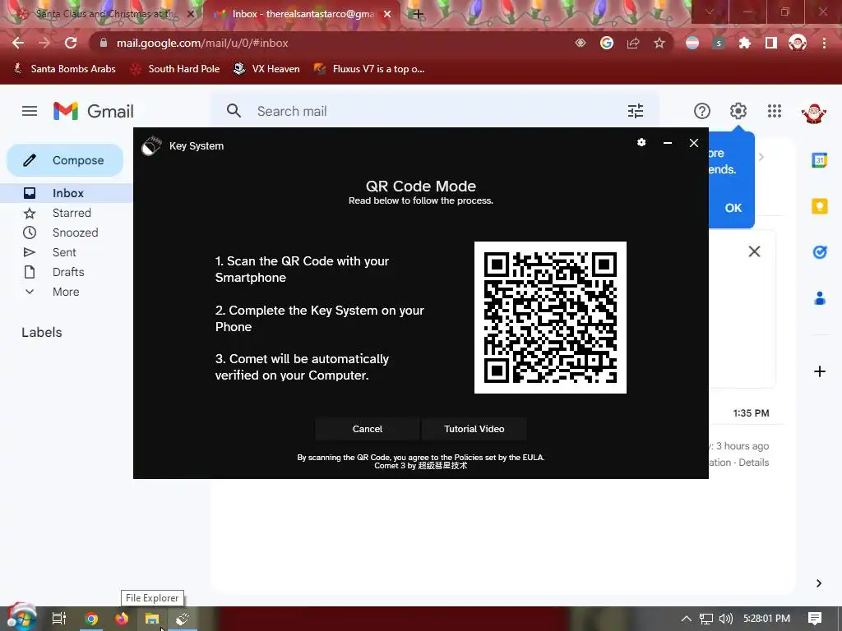842x631 pixels.
Task: Click the share page icon
Action: pos(633,43)
